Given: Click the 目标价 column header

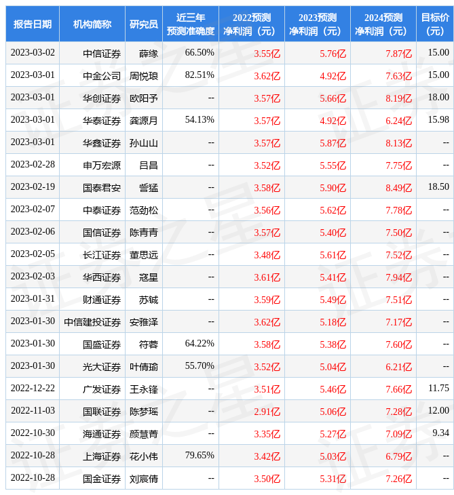Looking at the screenshot, I should tap(435, 24).
